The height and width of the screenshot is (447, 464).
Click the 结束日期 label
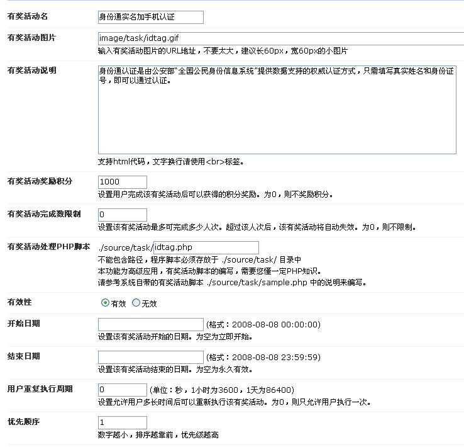[24, 356]
